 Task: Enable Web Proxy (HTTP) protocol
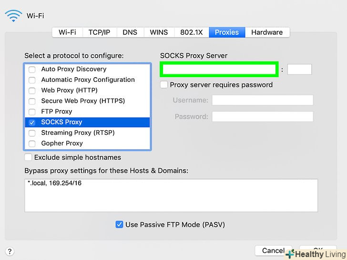pyautogui.click(x=32, y=90)
